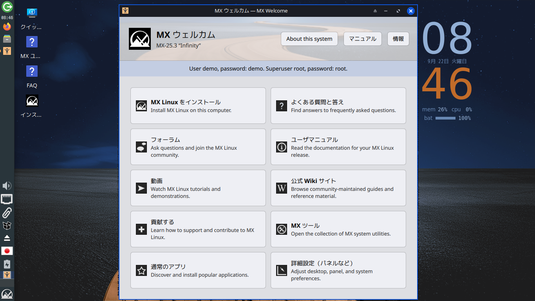
Task: Click the question-mark icon for FAQ tile
Action: coord(282,106)
